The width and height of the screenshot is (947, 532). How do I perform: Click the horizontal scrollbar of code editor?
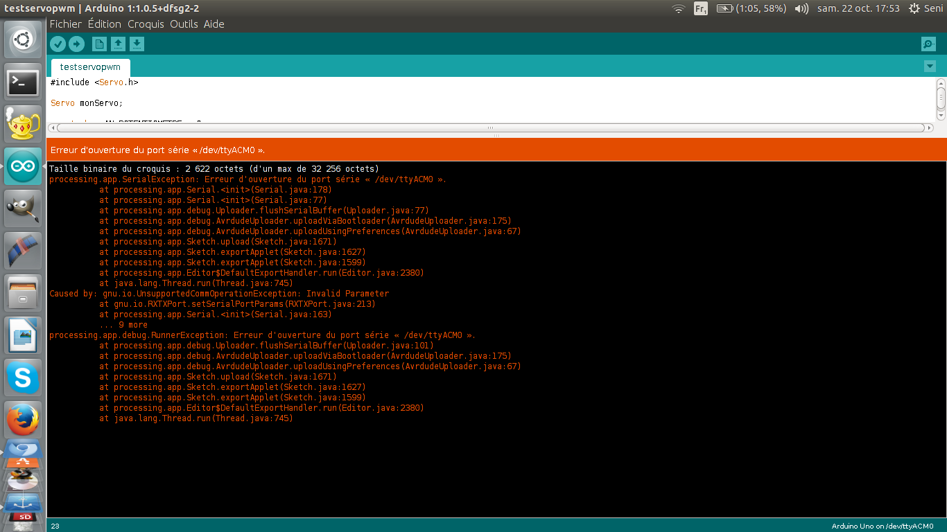[x=491, y=127]
